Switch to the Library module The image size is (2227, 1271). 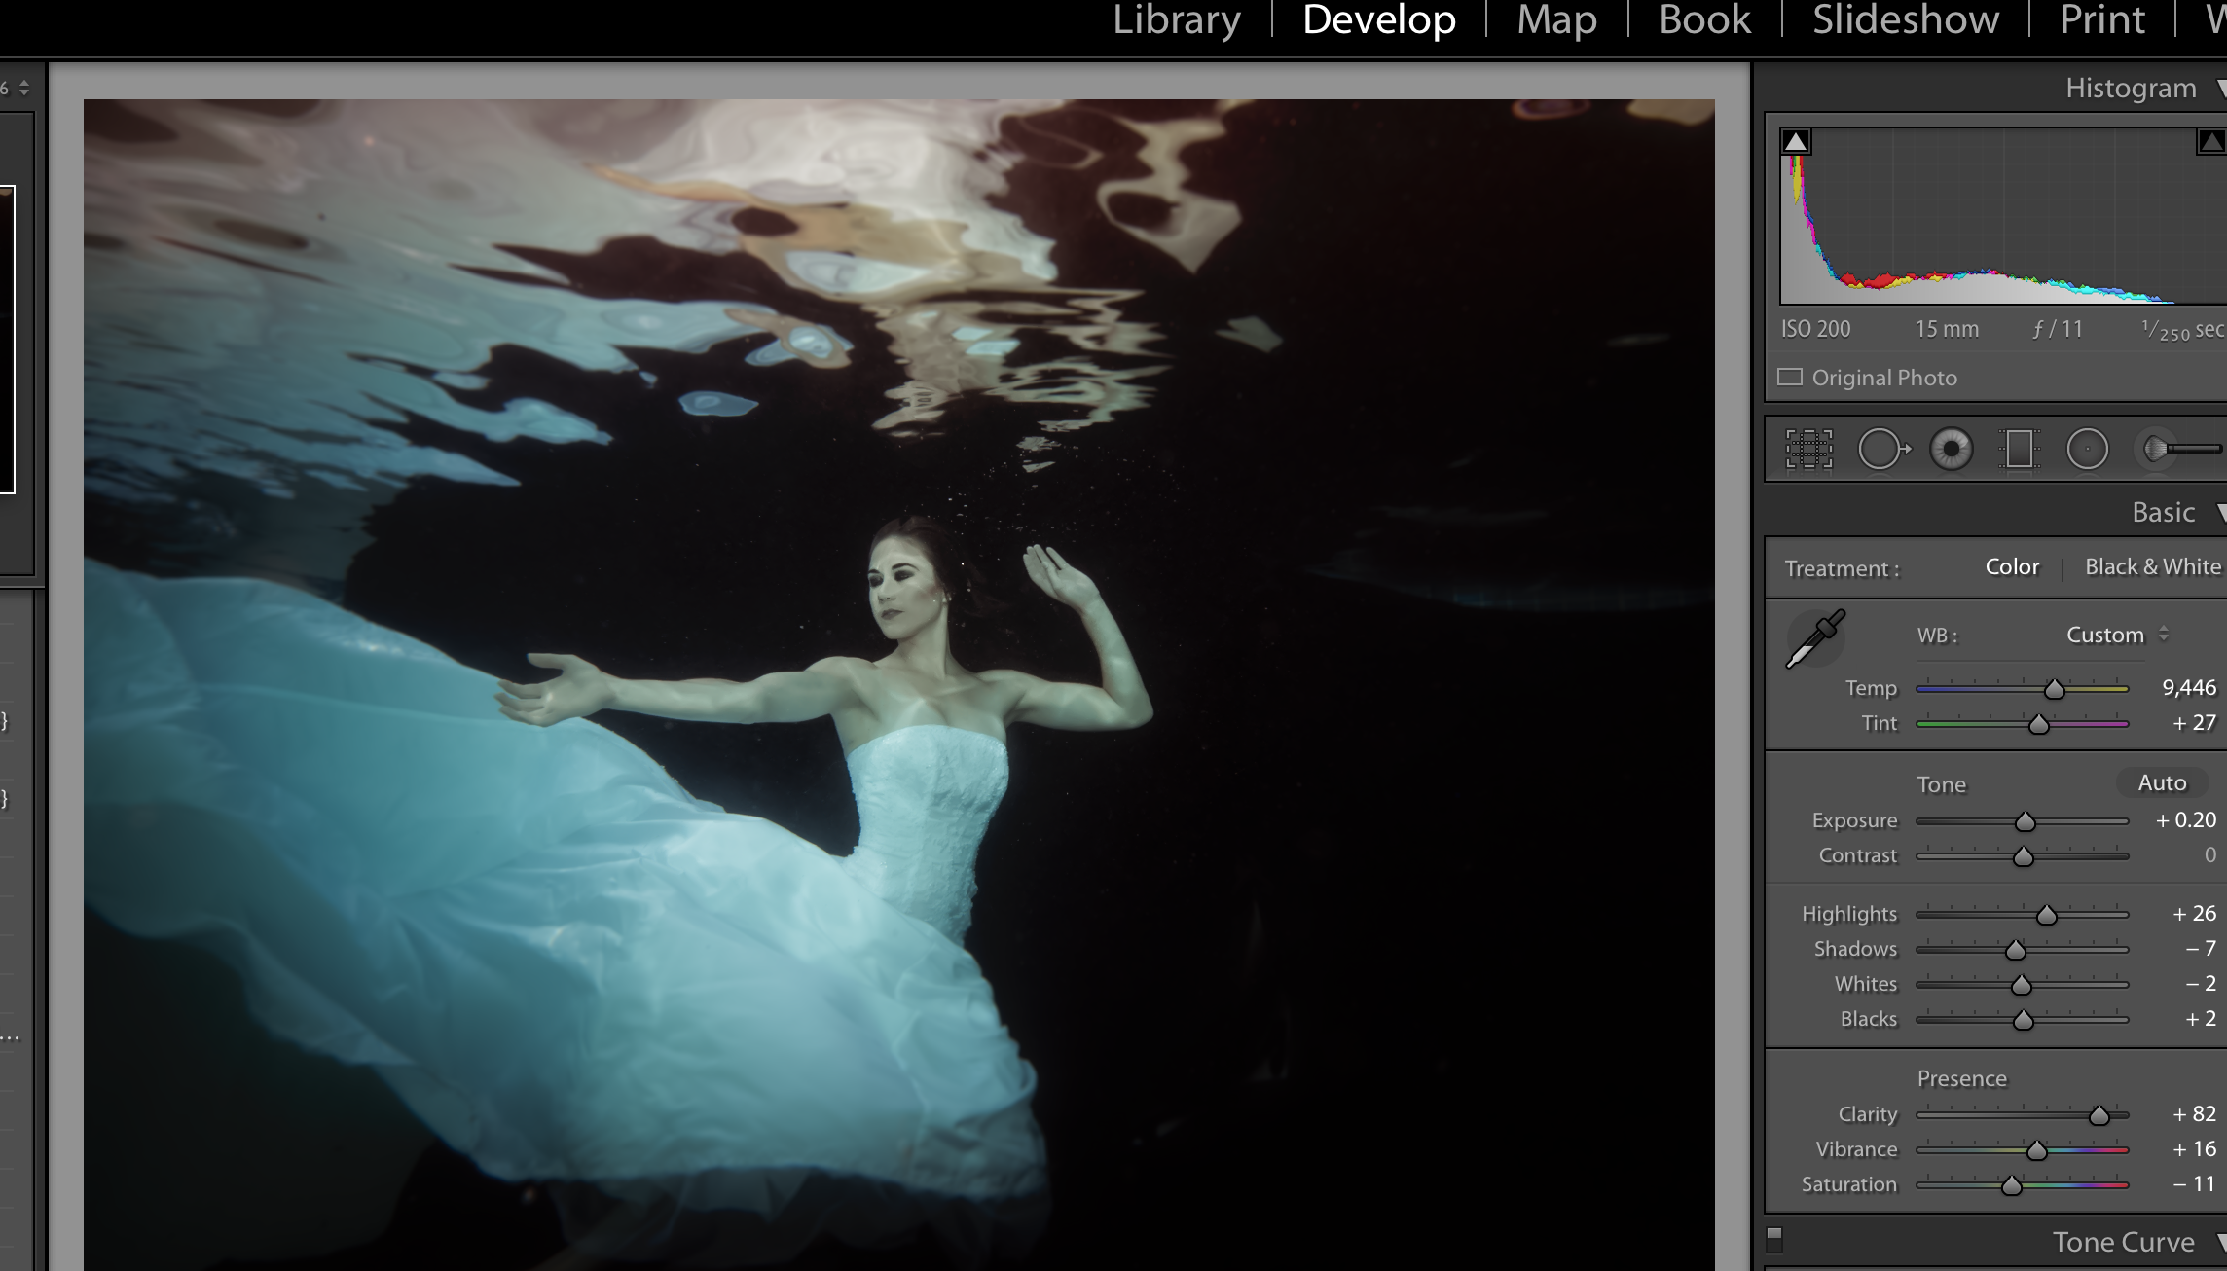point(1176,20)
